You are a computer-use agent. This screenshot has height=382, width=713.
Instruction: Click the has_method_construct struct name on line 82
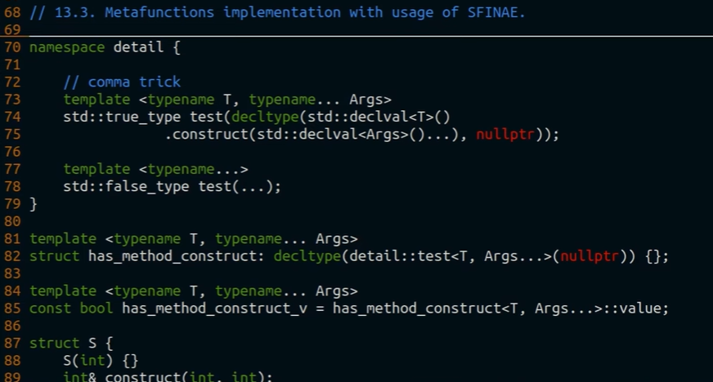coord(172,256)
